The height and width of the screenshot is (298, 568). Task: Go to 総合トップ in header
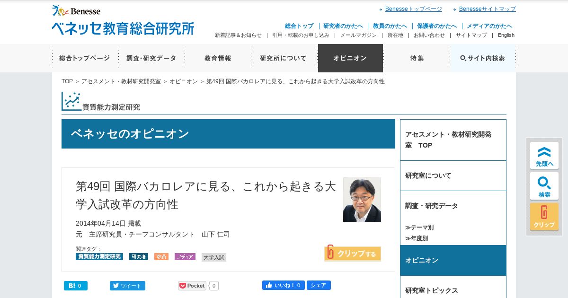(x=299, y=26)
